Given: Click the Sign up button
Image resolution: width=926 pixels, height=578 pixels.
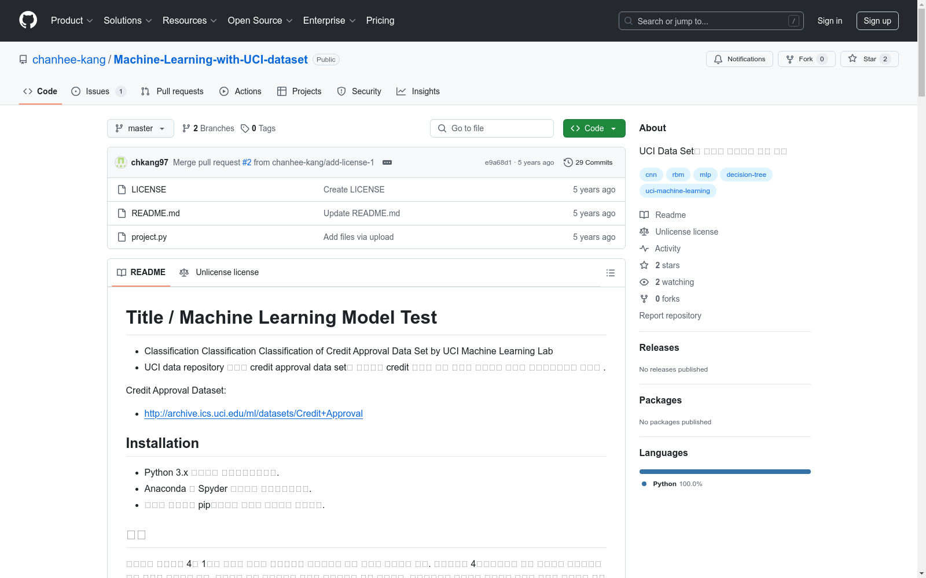Looking at the screenshot, I should 877,21.
